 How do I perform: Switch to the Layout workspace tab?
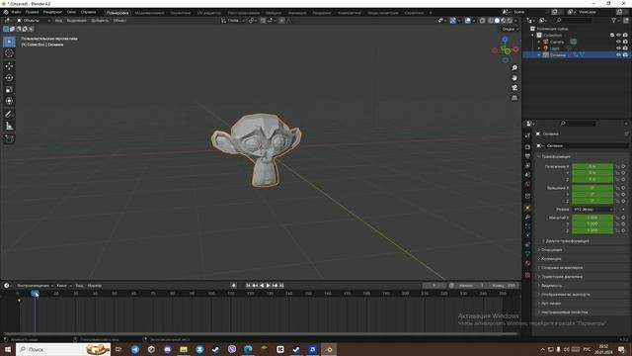click(x=118, y=13)
